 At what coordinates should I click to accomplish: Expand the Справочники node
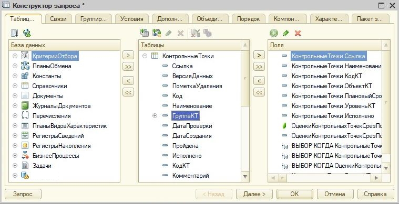(x=15, y=85)
